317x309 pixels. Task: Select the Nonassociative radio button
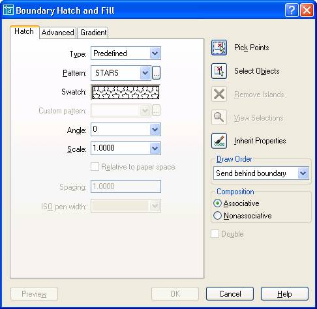pos(217,216)
